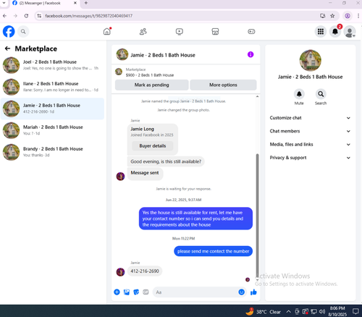Click the 'please send me contect the number' bubble

click(x=213, y=251)
